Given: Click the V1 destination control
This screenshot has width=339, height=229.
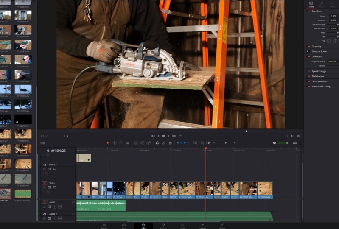Looking at the screenshot, I should pos(44,183).
